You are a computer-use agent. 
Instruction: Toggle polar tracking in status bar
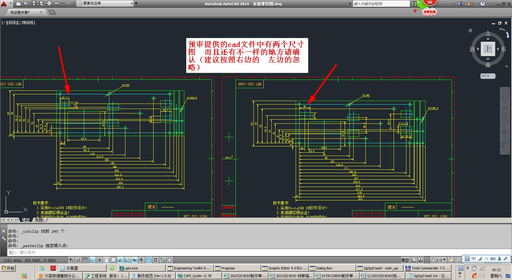click(99, 260)
